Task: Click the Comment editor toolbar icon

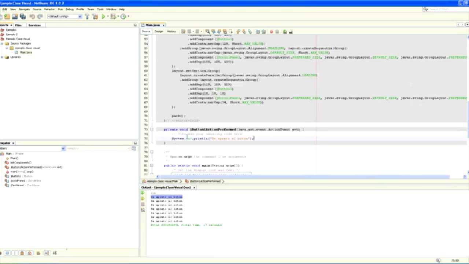Action: click(285, 32)
